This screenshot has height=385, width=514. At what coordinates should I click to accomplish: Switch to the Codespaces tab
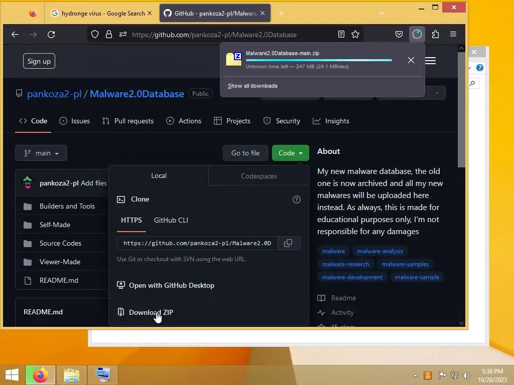click(259, 176)
